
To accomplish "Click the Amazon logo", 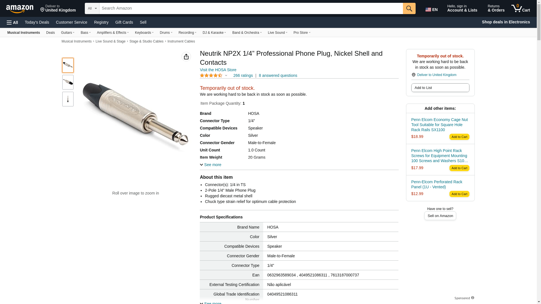I will (20, 9).
